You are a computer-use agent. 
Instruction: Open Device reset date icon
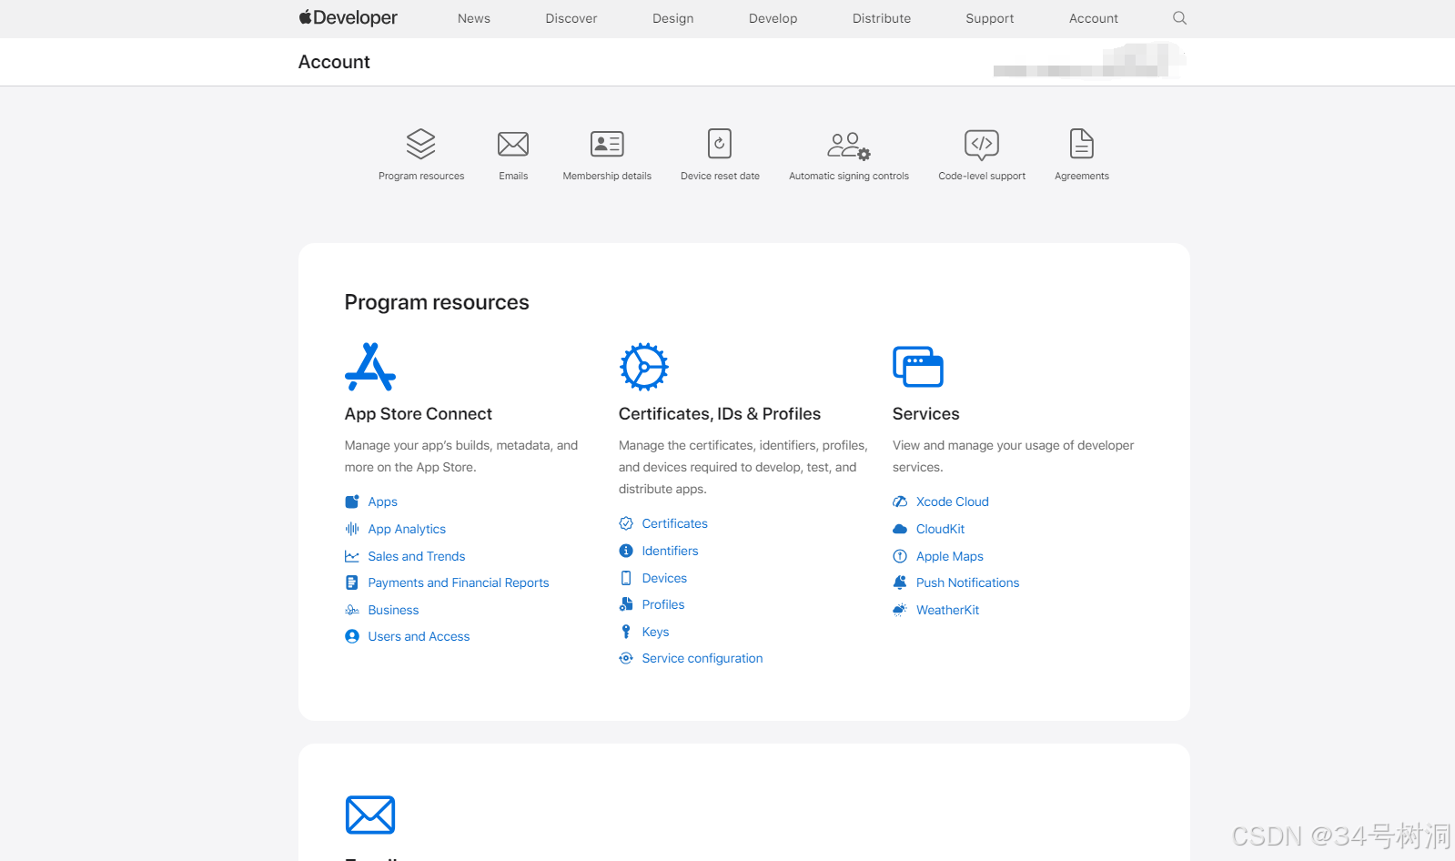tap(720, 144)
